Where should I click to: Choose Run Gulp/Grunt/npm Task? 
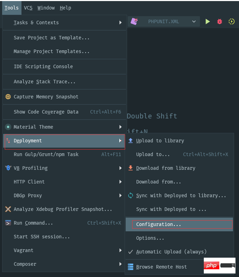pos(64,154)
